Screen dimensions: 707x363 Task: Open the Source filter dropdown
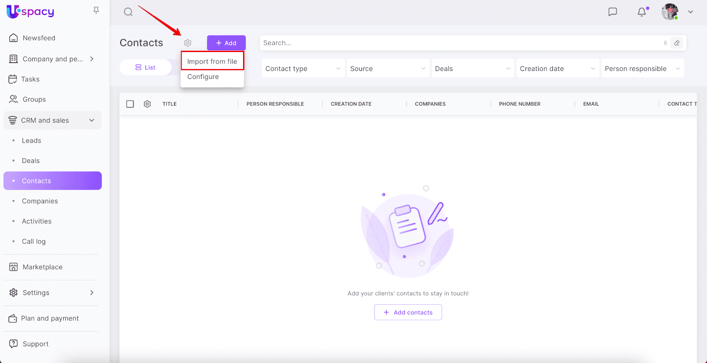coord(388,69)
